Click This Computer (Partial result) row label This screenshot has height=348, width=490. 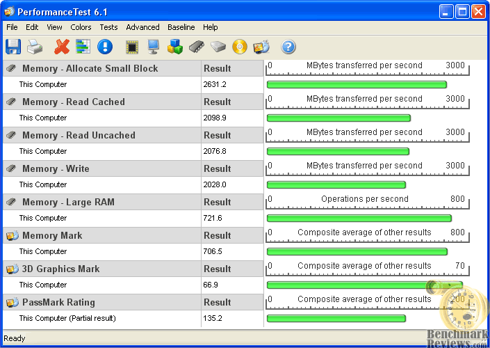click(x=67, y=319)
